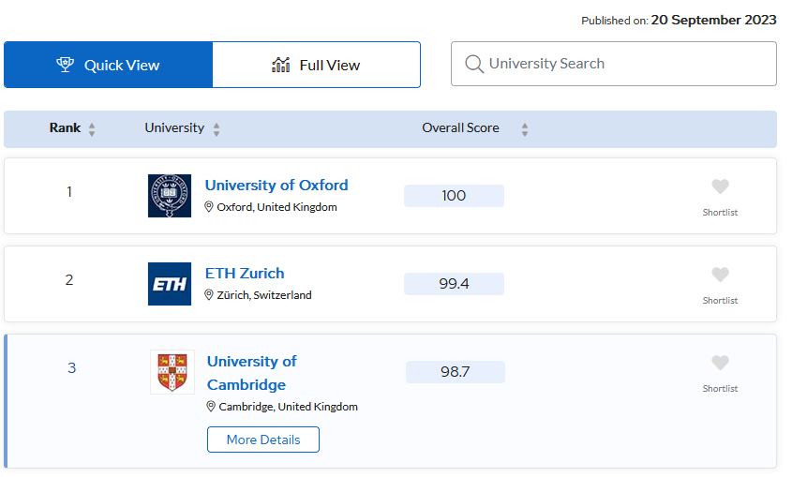This screenshot has width=792, height=477.
Task: Click the University of Cambridge crest logo
Action: pyautogui.click(x=172, y=372)
